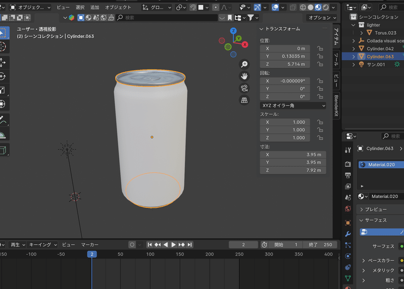Click the pan hand icon in viewport
Screen dimensions: 404x289
pos(244,76)
